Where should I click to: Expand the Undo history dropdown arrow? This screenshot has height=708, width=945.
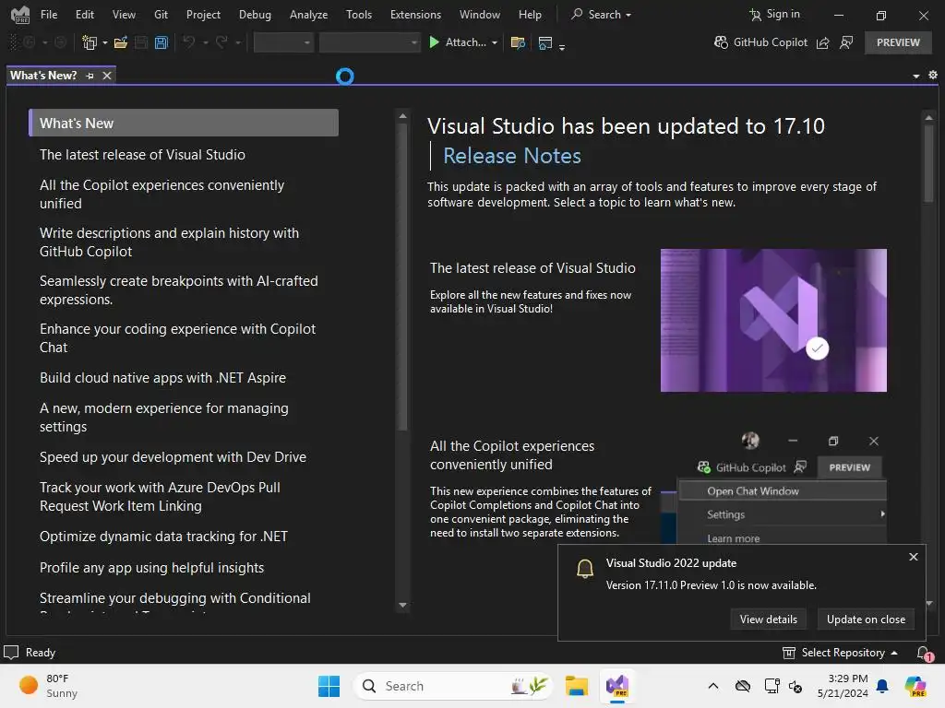(205, 43)
